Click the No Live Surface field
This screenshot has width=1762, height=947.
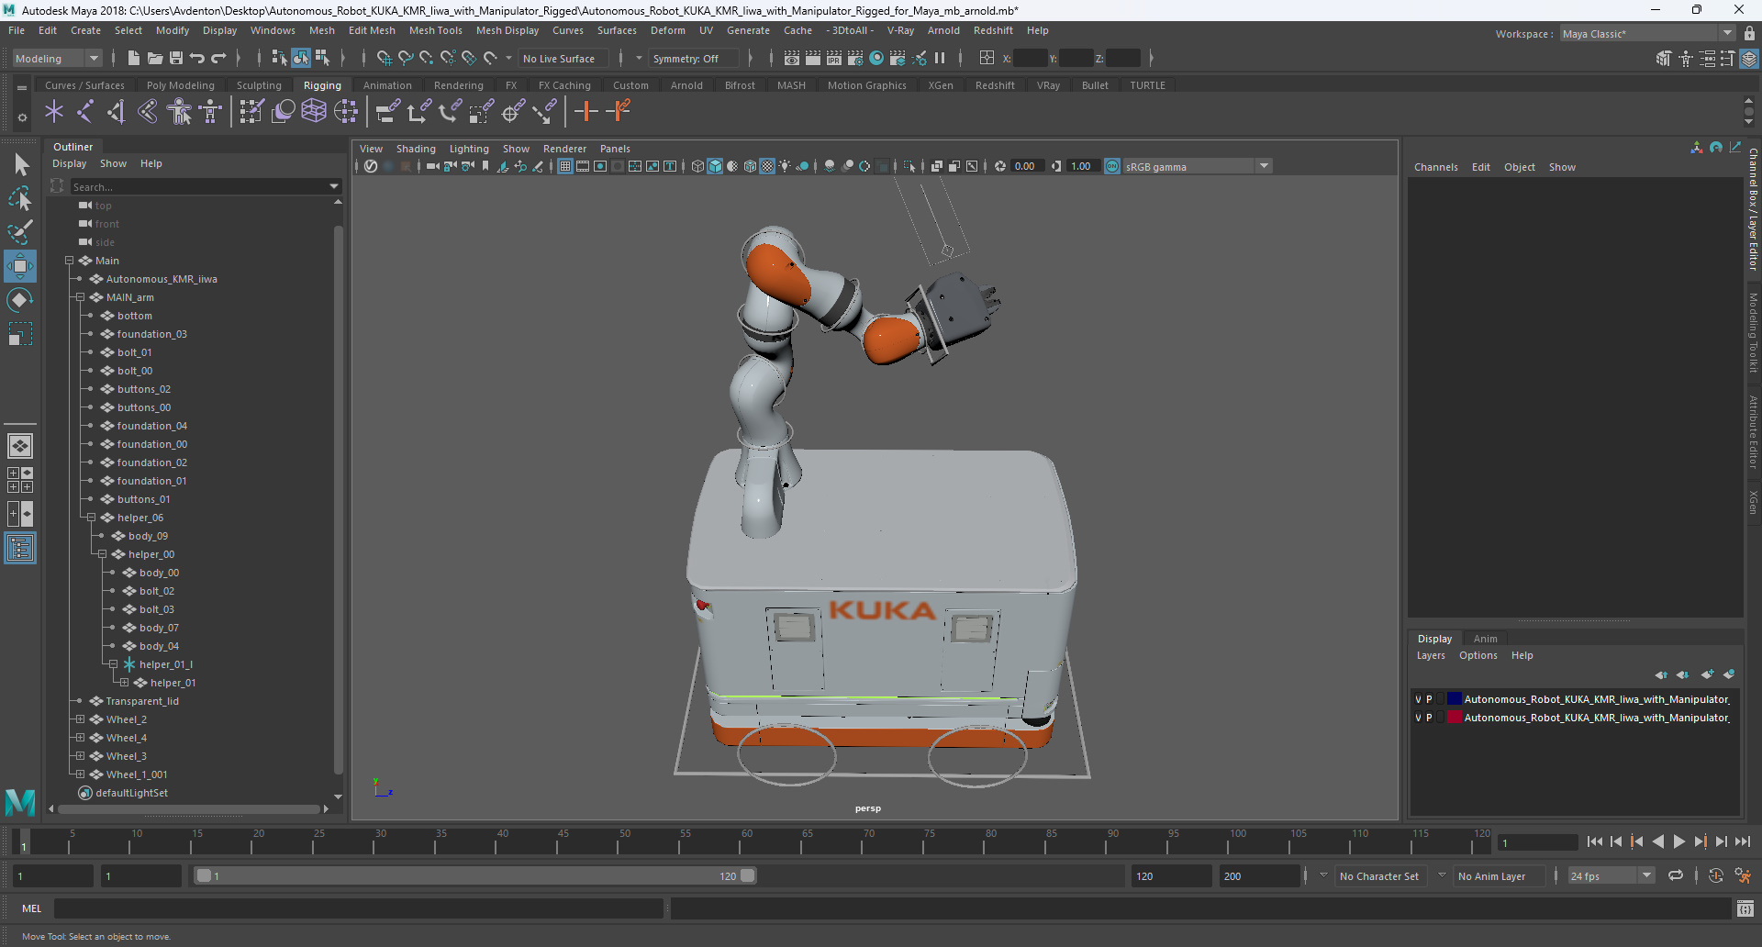pyautogui.click(x=563, y=58)
